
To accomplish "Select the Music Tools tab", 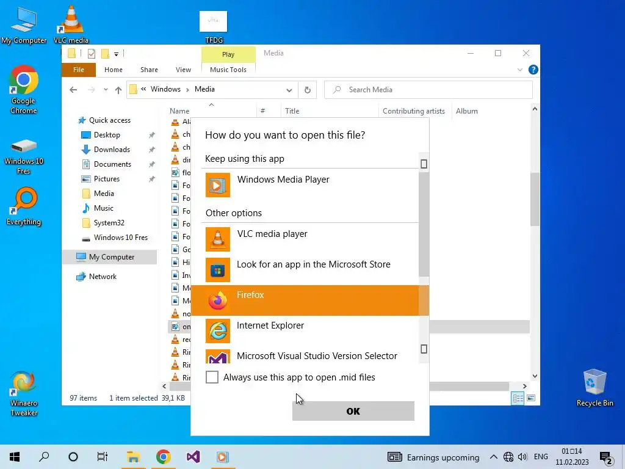I will click(228, 70).
